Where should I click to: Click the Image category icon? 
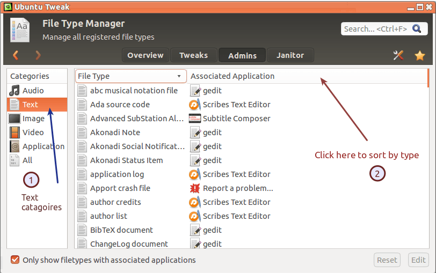click(14, 119)
